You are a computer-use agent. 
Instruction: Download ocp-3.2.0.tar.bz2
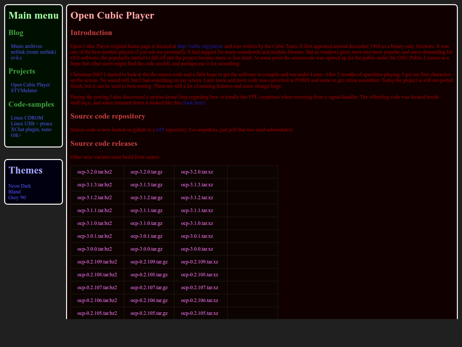tap(95, 172)
